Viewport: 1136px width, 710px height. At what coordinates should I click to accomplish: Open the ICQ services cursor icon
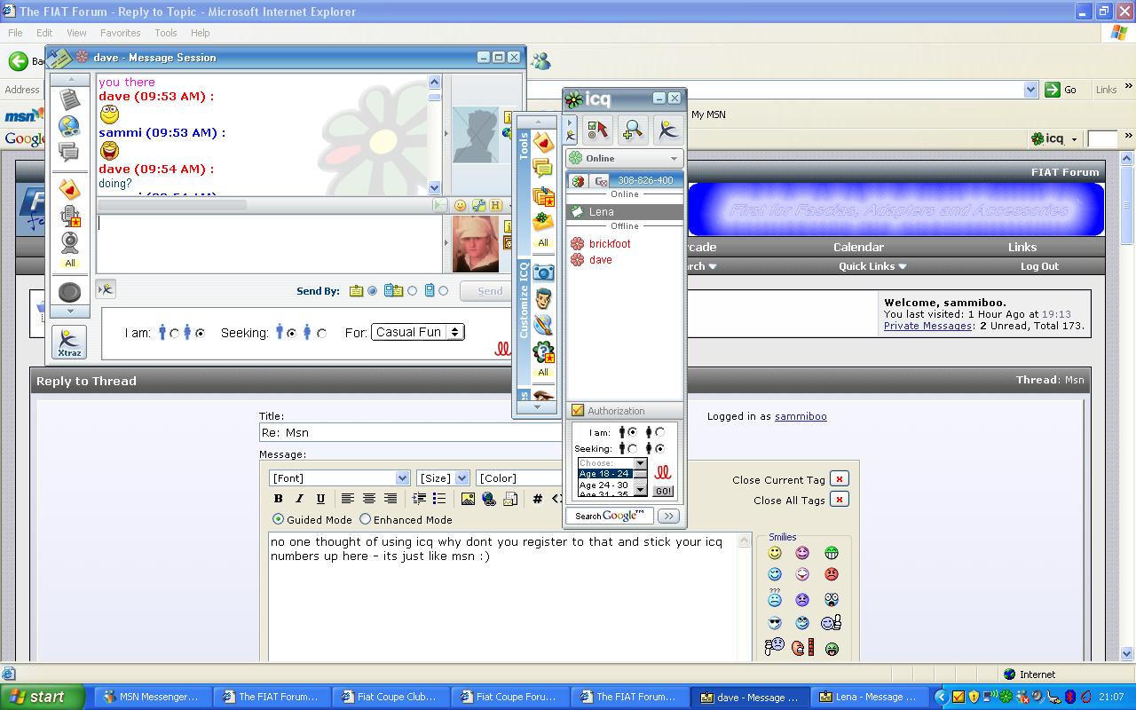[598, 130]
